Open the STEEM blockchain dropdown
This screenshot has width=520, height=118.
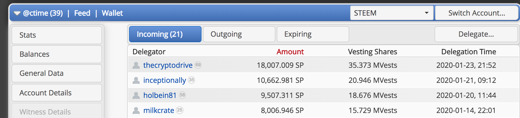391,13
